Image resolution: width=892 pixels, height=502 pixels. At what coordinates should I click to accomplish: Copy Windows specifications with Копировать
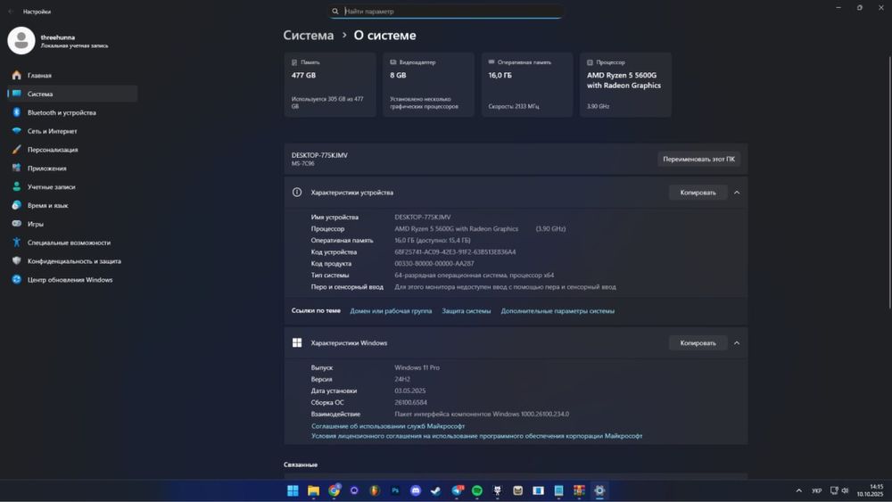click(698, 343)
